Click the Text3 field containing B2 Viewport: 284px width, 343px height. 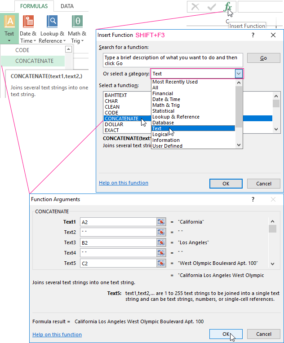pos(118,242)
